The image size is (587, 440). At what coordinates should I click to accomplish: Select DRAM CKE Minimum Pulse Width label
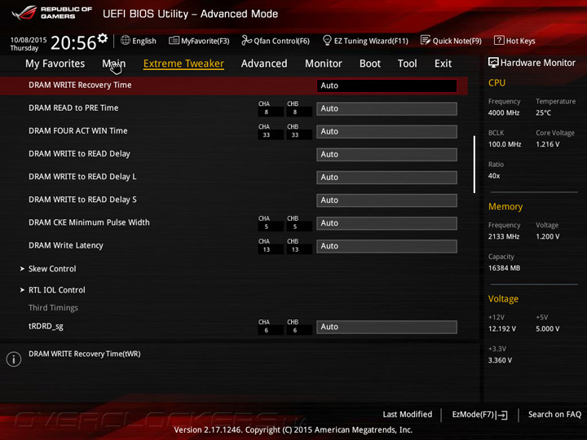click(89, 222)
